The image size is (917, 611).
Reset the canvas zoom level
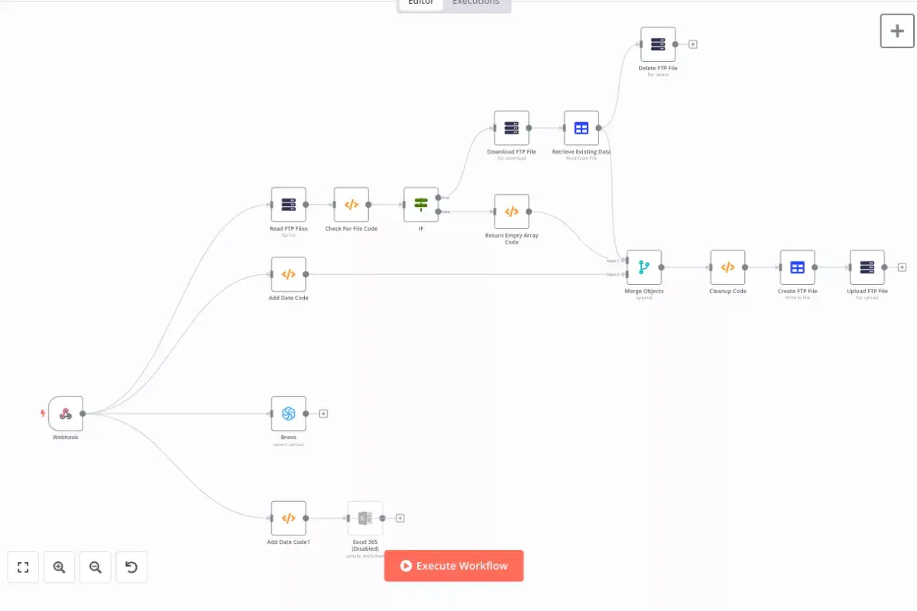tap(131, 567)
